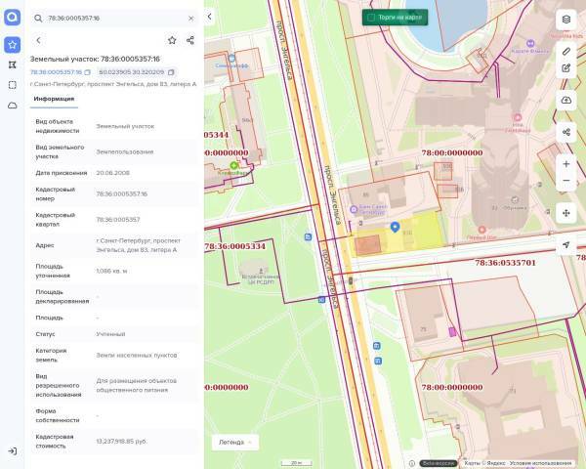Collapse the information side panel
The height and width of the screenshot is (469, 586).
click(x=209, y=18)
